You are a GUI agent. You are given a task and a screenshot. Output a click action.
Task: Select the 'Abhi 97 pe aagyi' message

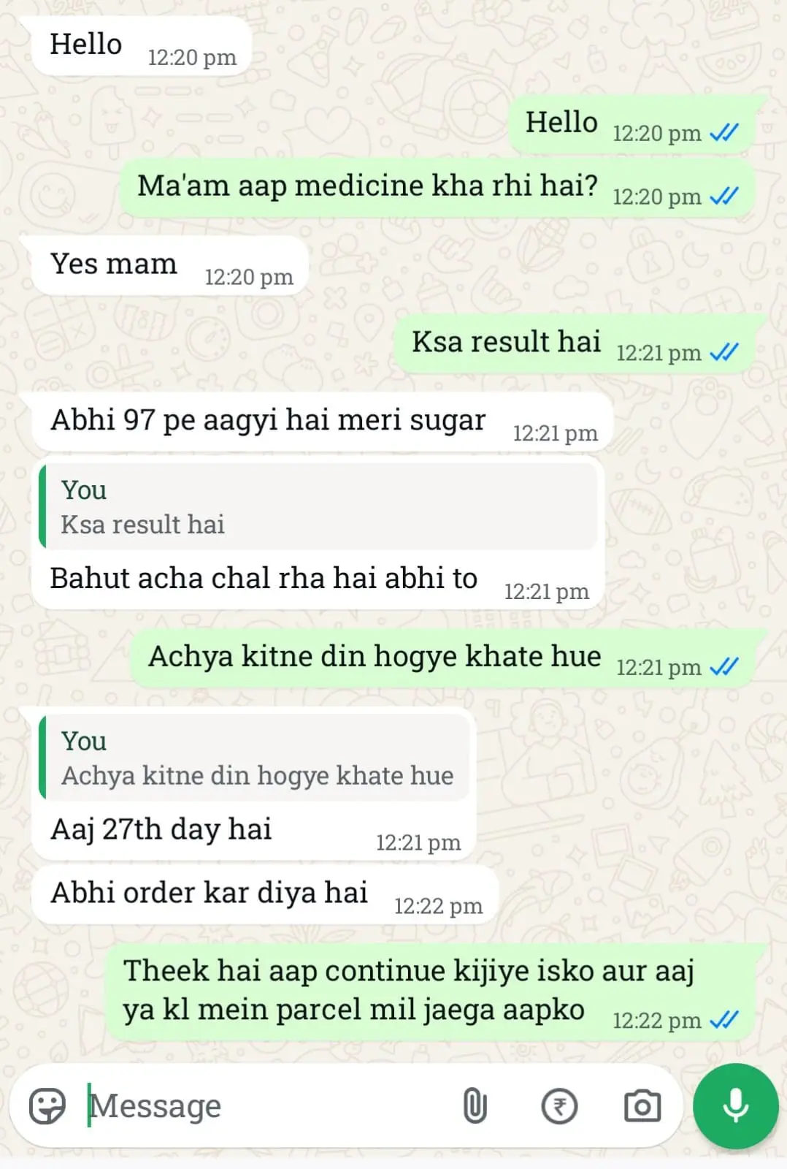pos(321,422)
